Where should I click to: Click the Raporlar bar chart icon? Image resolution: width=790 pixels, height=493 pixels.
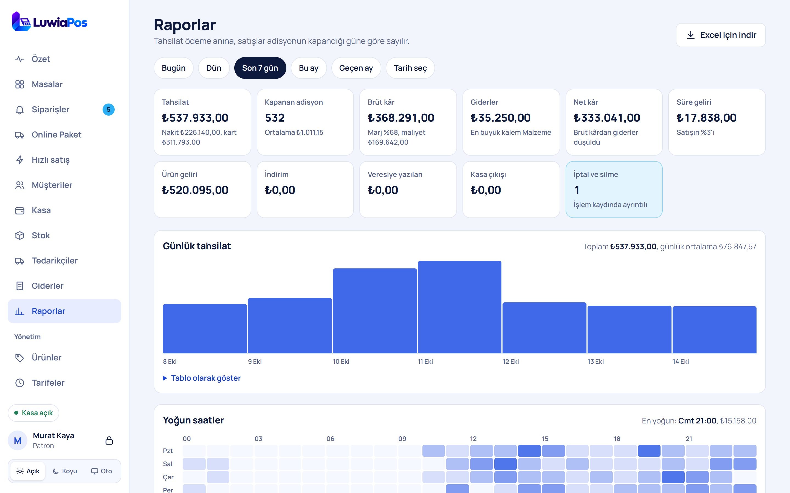tap(19, 311)
